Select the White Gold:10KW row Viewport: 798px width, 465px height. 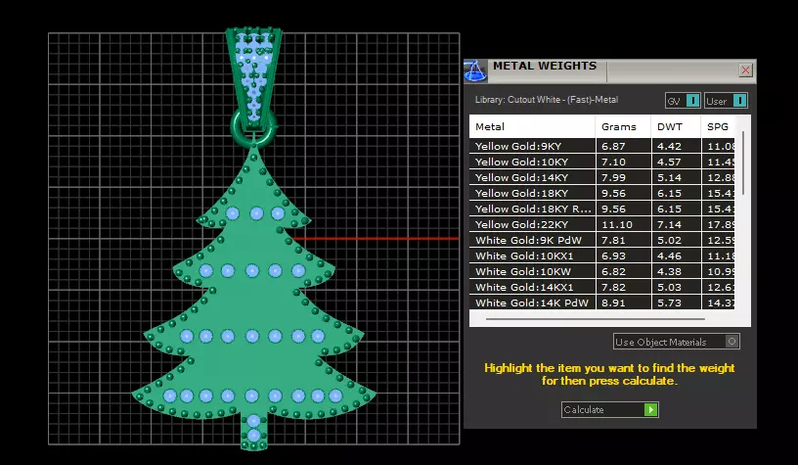pyautogui.click(x=601, y=271)
